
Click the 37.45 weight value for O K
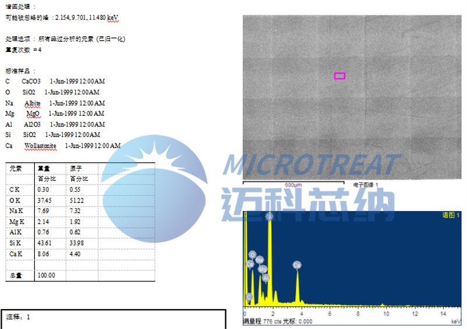(44, 200)
